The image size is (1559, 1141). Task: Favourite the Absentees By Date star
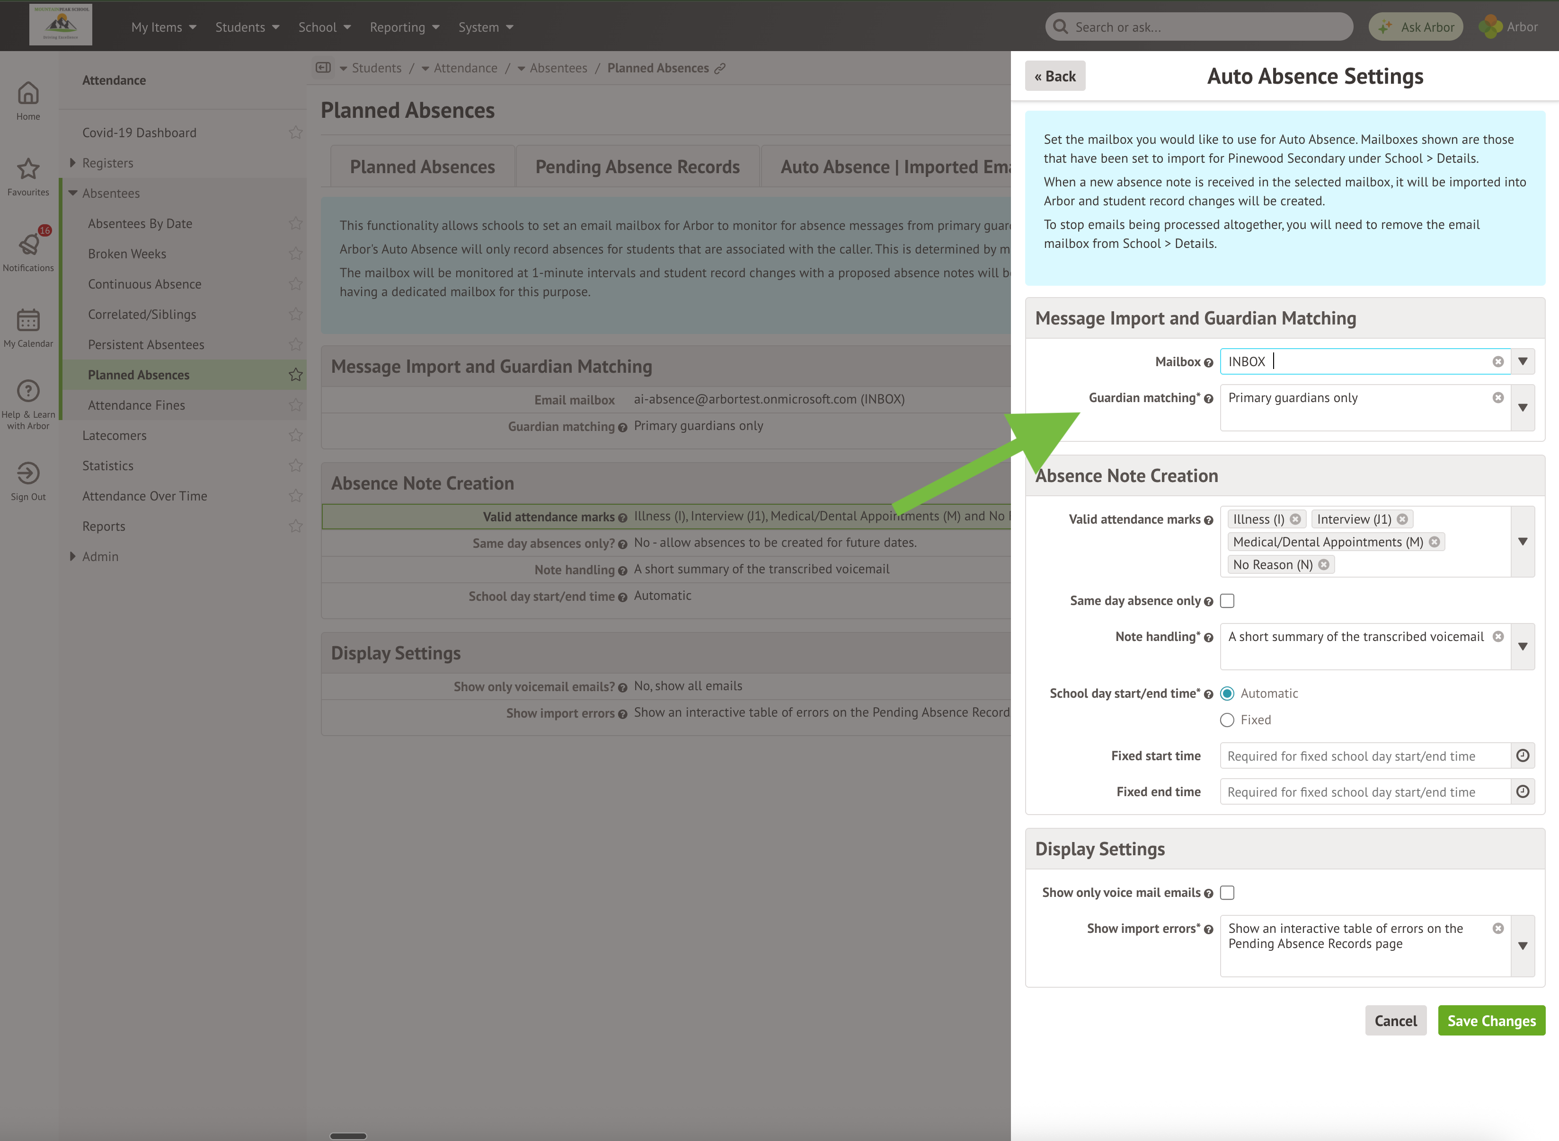tap(296, 223)
